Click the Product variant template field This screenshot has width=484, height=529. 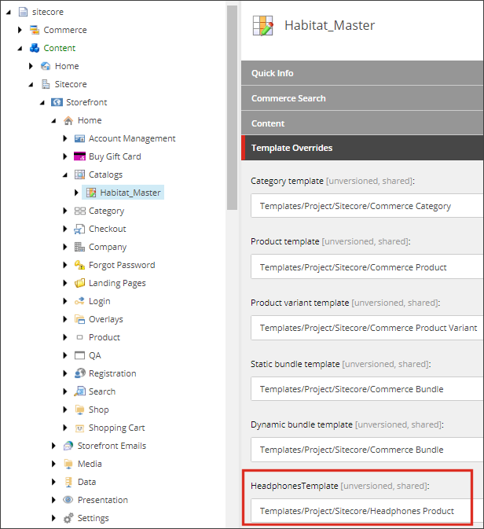click(x=367, y=328)
